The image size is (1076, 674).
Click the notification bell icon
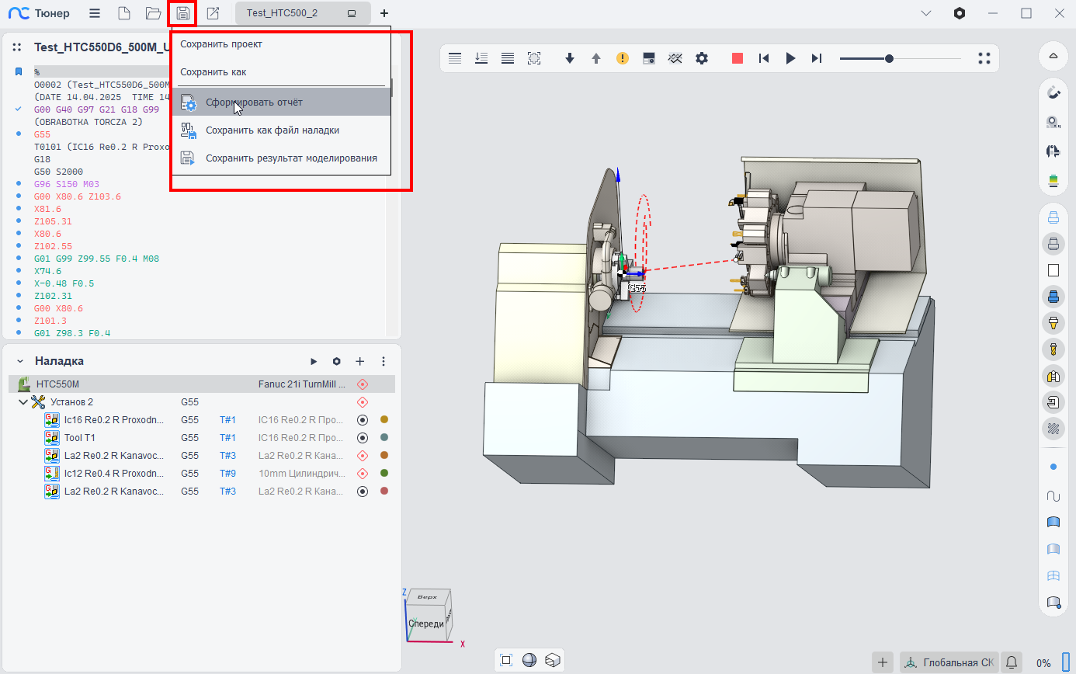click(x=1011, y=662)
